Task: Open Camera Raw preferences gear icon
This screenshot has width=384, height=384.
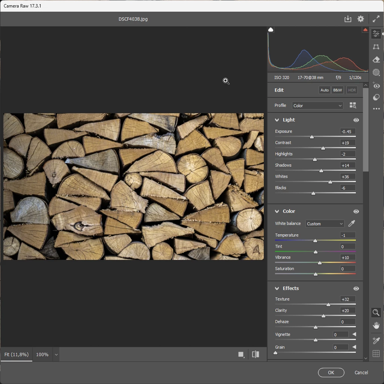Action: click(x=360, y=19)
